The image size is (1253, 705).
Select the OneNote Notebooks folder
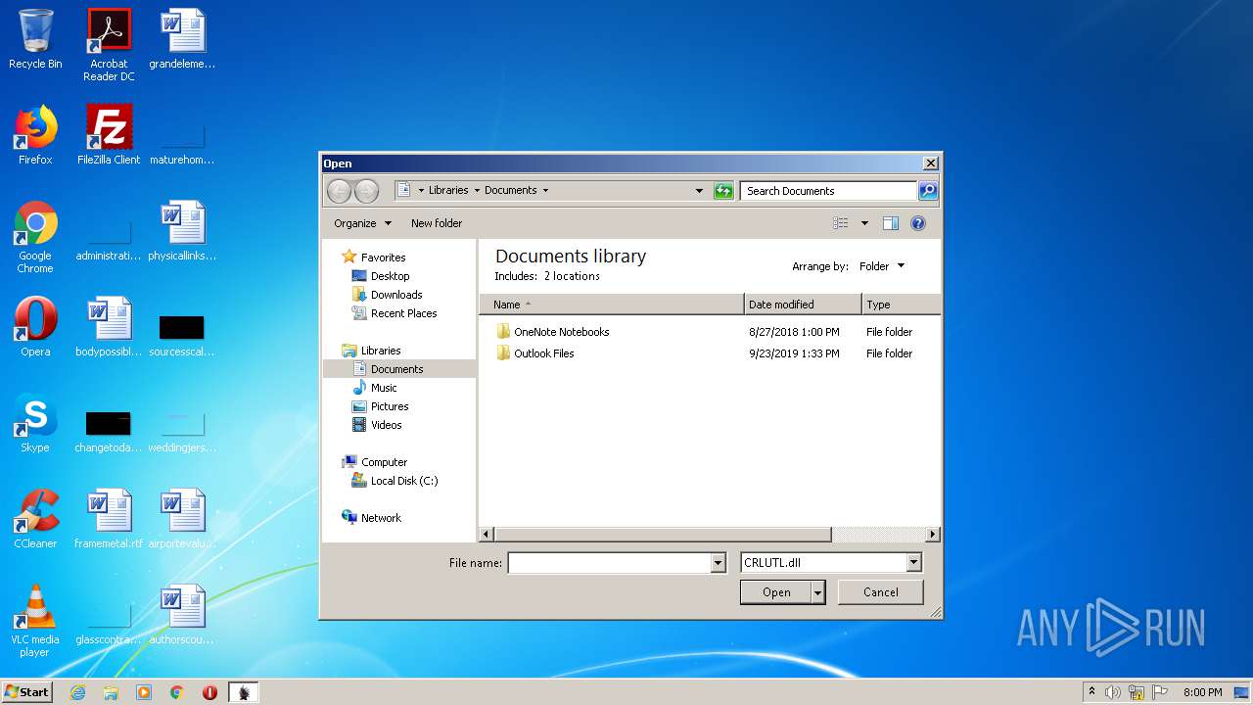coord(553,332)
